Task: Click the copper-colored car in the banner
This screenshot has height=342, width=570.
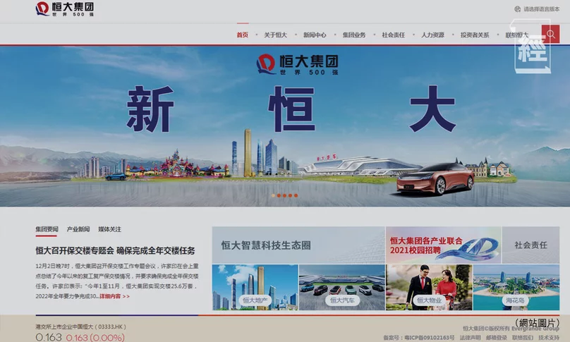Action: coord(435,179)
